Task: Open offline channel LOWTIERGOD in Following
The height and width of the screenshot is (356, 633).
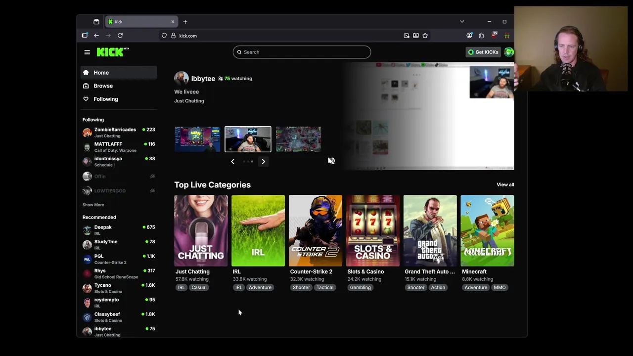Action: pos(119,190)
